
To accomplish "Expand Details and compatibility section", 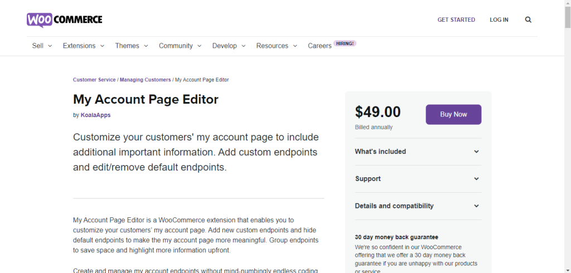I will point(417,206).
